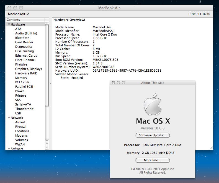
Task: Expand or collapse the Software section triangle
Action: click(x=9, y=149)
